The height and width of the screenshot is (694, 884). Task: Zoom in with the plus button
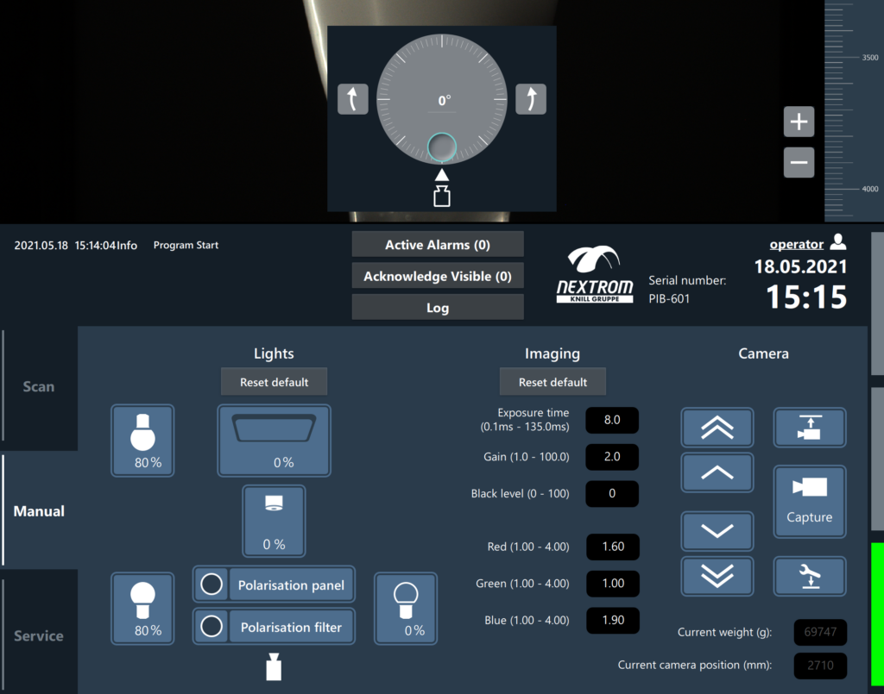(799, 122)
